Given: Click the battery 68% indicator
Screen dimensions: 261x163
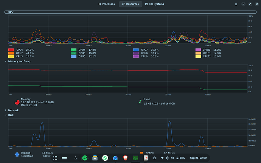Looking at the screenshot, I should [x=180, y=158].
